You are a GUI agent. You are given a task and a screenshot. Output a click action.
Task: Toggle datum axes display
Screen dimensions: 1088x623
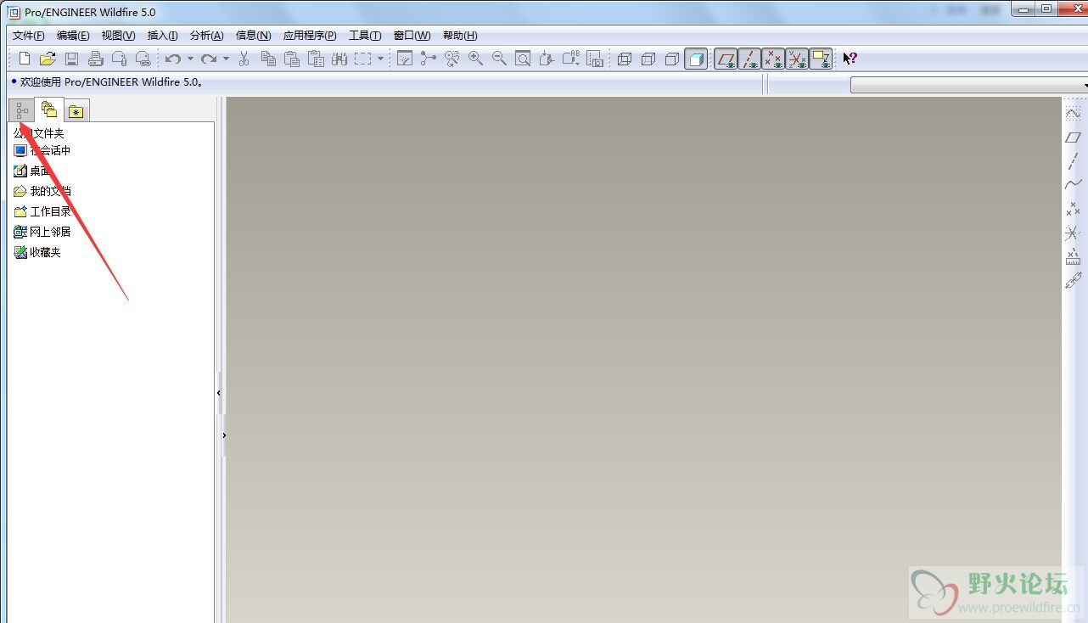pyautogui.click(x=749, y=59)
